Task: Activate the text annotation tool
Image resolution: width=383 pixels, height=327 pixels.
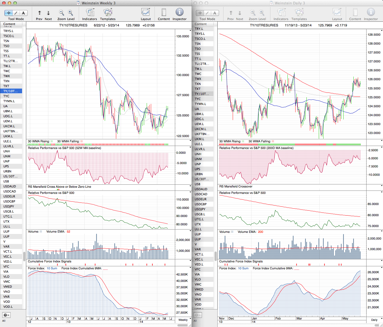Action: (x=23, y=13)
